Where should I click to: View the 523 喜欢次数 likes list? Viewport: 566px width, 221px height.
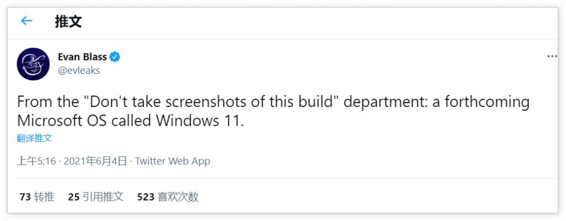(x=167, y=197)
